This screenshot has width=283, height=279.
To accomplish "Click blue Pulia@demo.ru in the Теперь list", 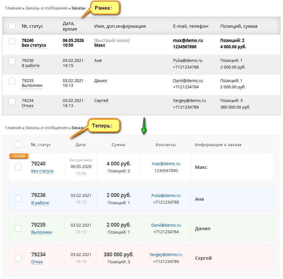I will pyautogui.click(x=166, y=195).
